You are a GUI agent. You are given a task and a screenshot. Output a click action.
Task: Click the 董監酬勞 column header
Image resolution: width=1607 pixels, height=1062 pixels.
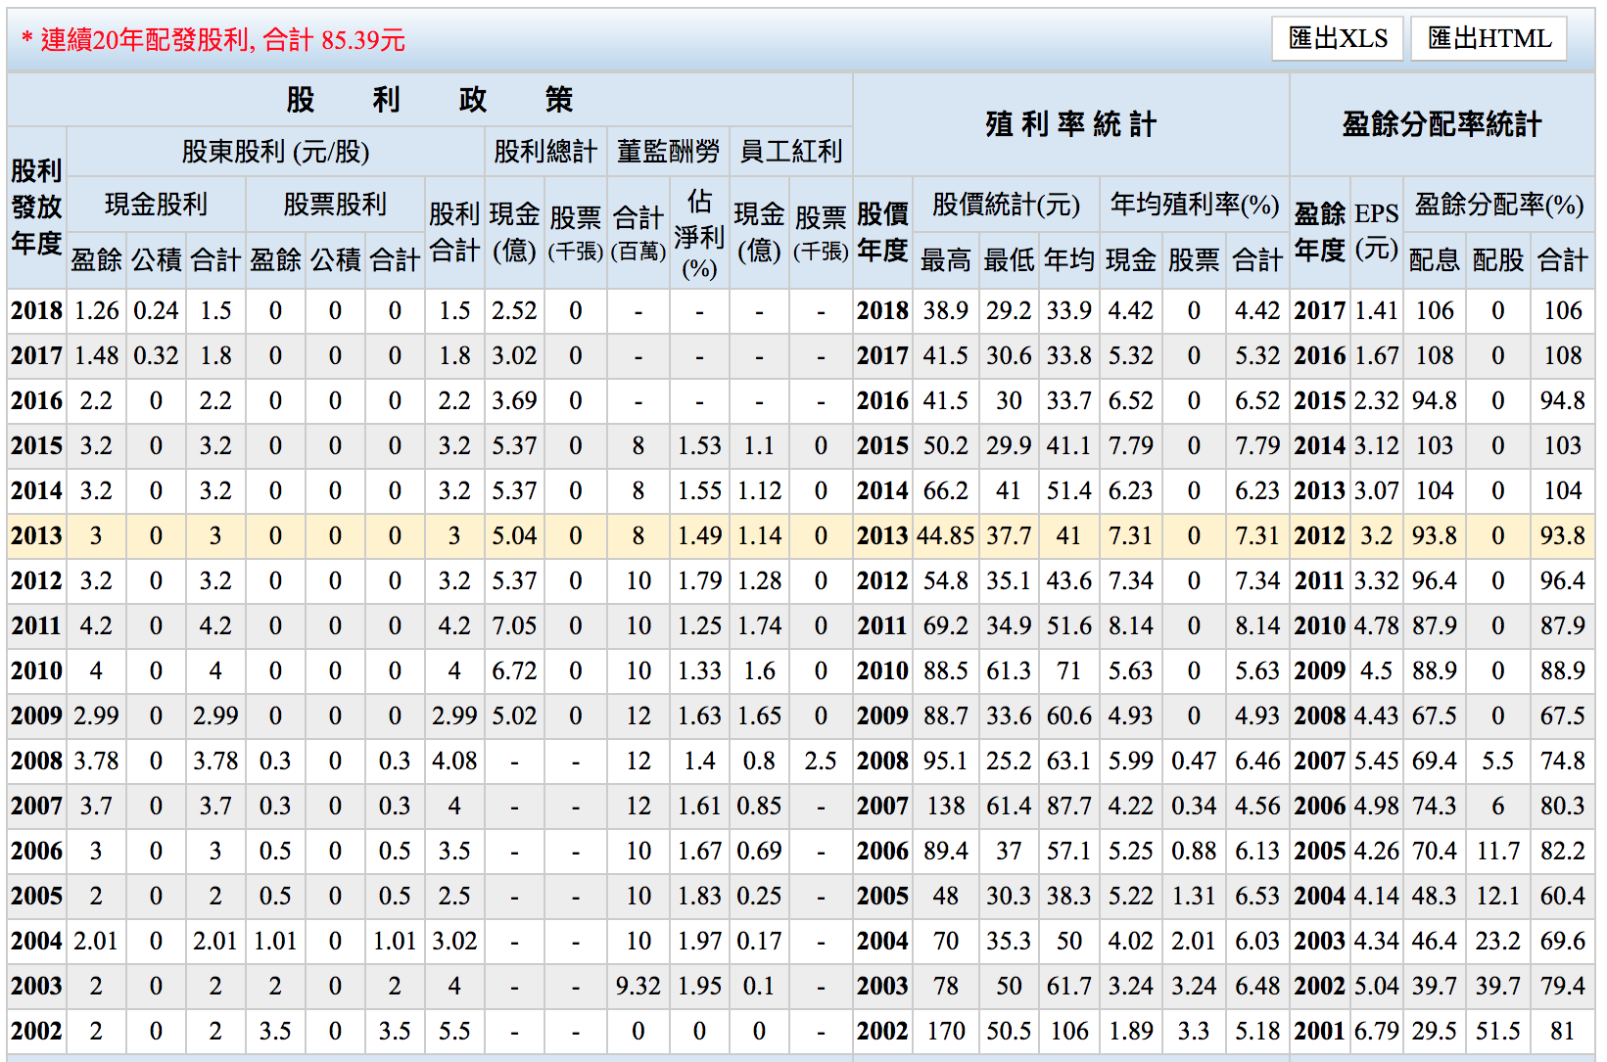point(668,152)
